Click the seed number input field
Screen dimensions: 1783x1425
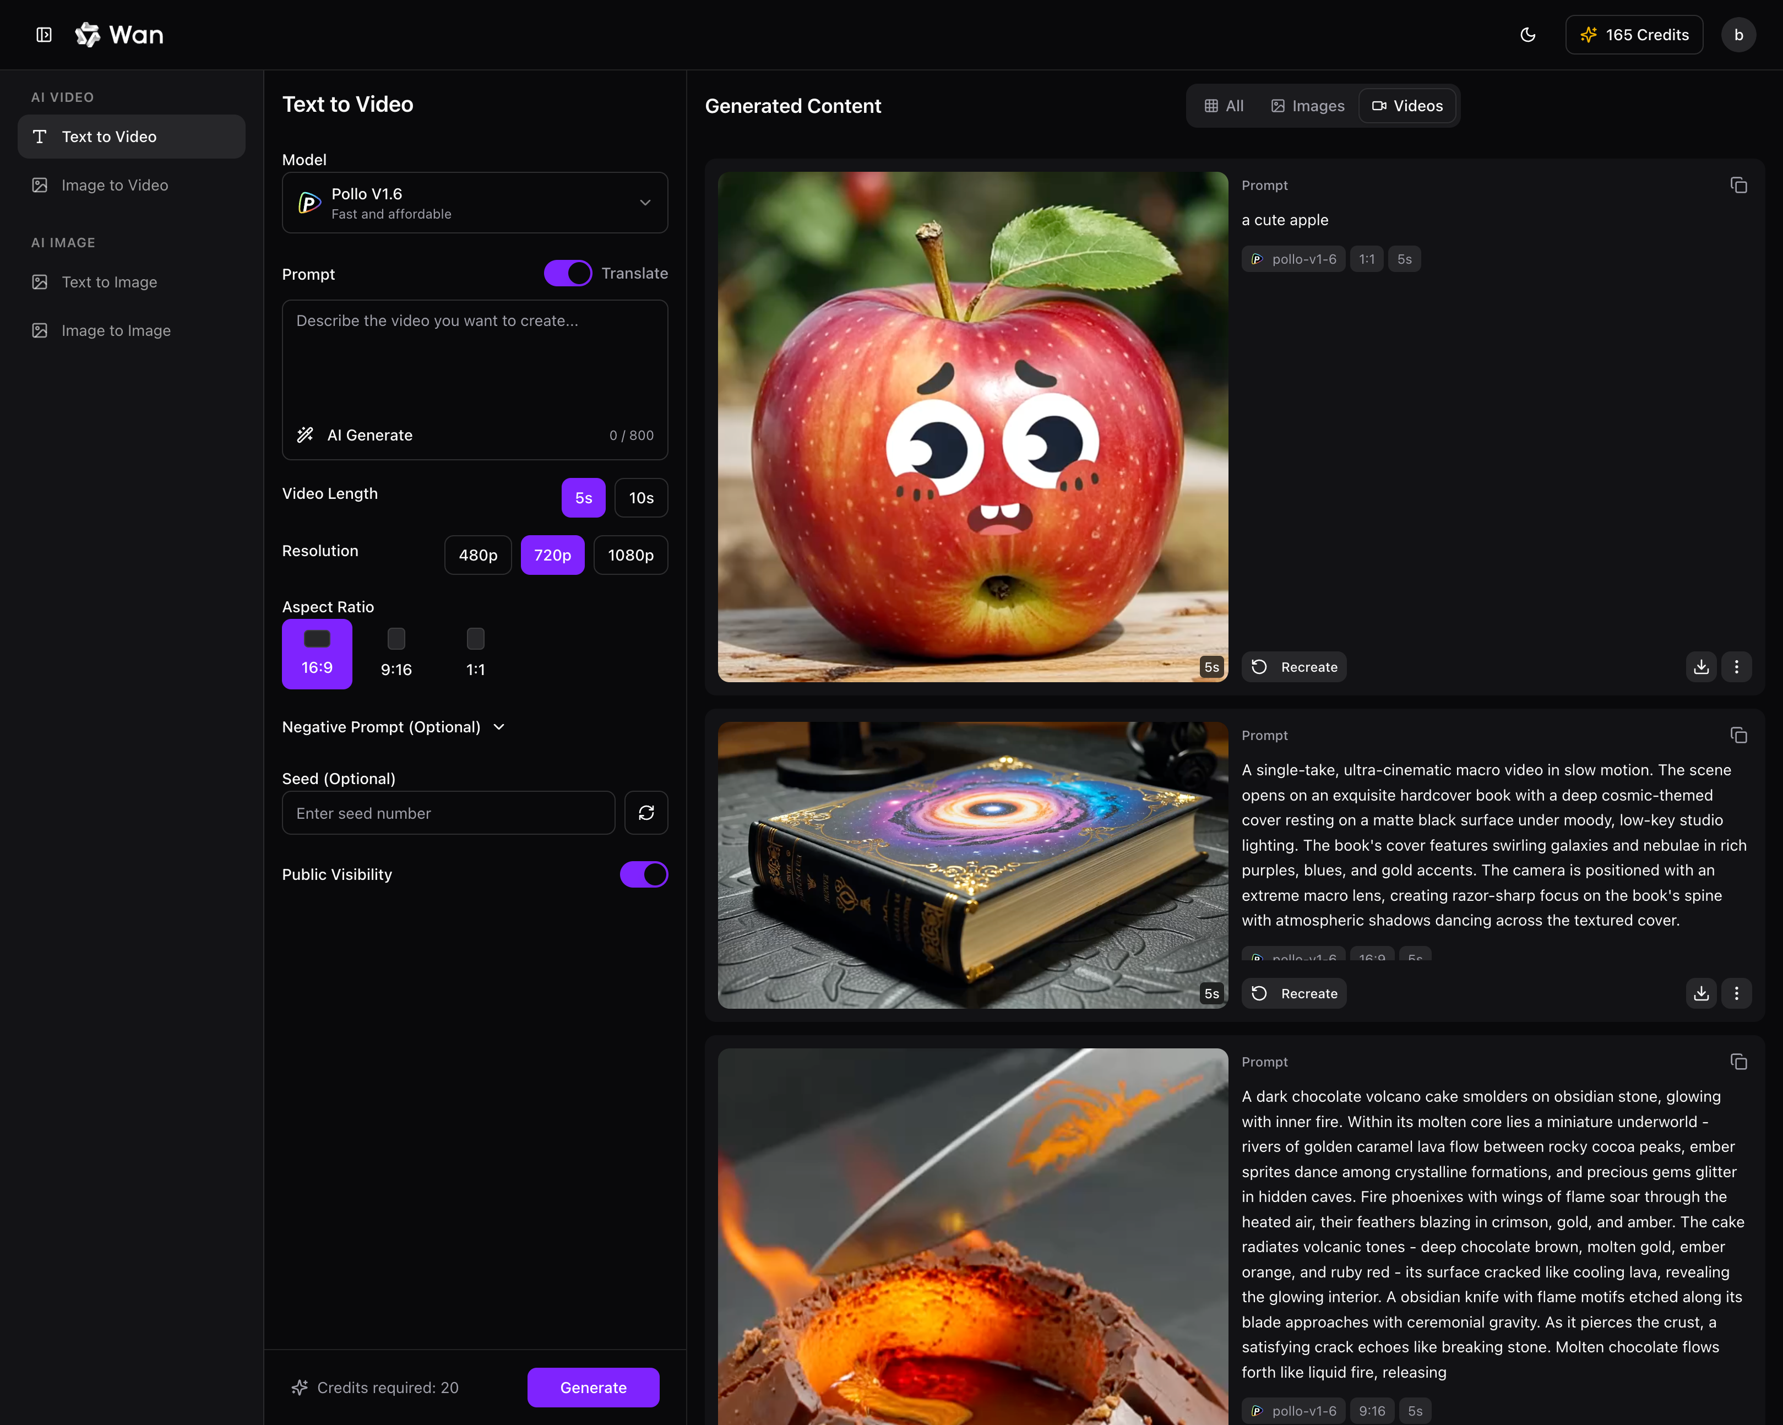click(448, 813)
